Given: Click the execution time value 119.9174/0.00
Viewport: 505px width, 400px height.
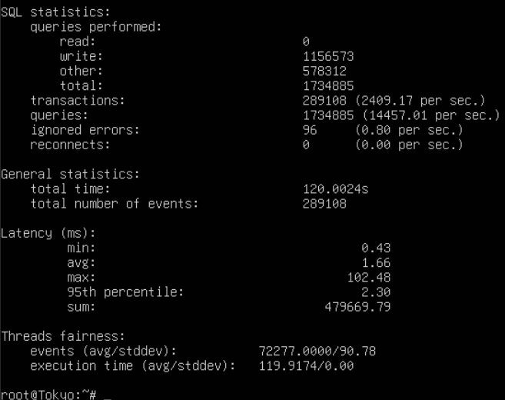Looking at the screenshot, I should [306, 365].
